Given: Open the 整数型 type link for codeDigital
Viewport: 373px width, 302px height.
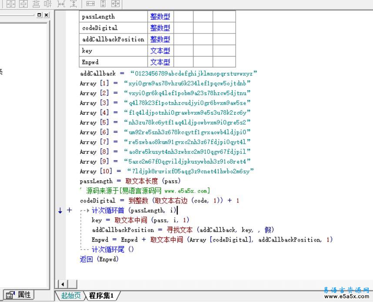Looking at the screenshot, I should [160, 28].
